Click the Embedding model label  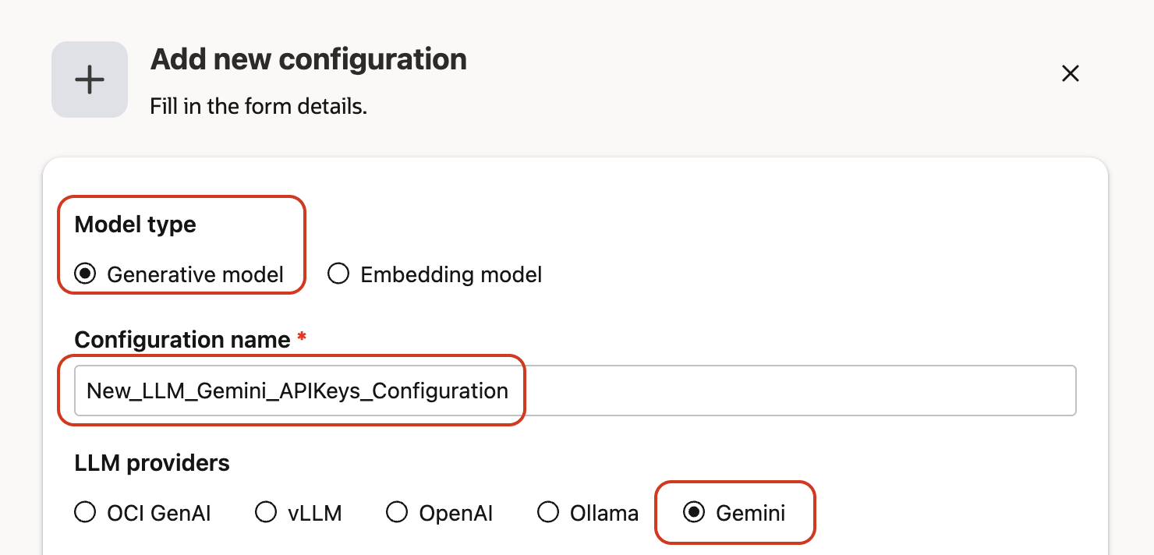click(450, 274)
